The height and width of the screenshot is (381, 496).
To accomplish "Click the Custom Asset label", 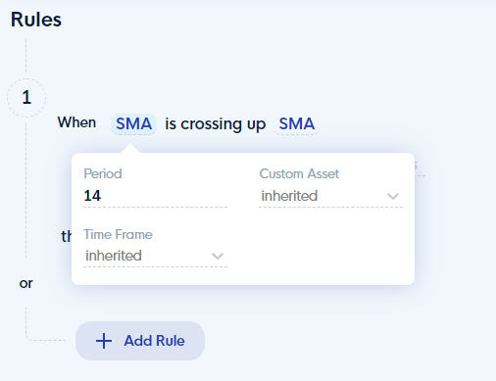I will (299, 173).
